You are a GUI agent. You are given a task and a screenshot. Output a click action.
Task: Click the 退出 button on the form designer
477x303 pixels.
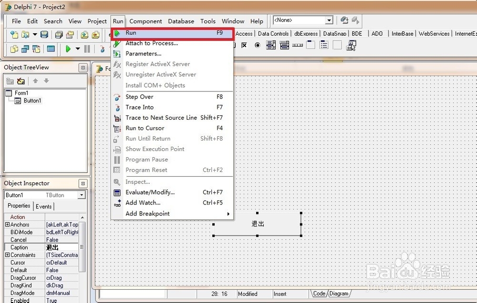point(258,224)
